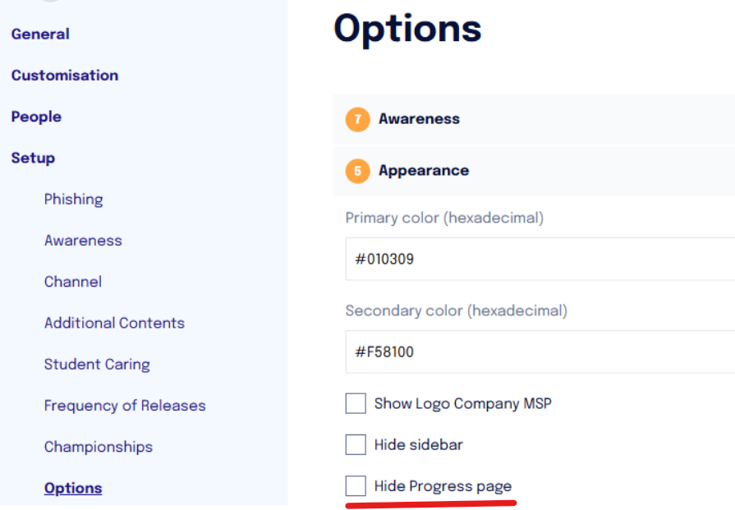The image size is (735, 510).
Task: Go to Student Caring settings
Action: click(x=97, y=364)
